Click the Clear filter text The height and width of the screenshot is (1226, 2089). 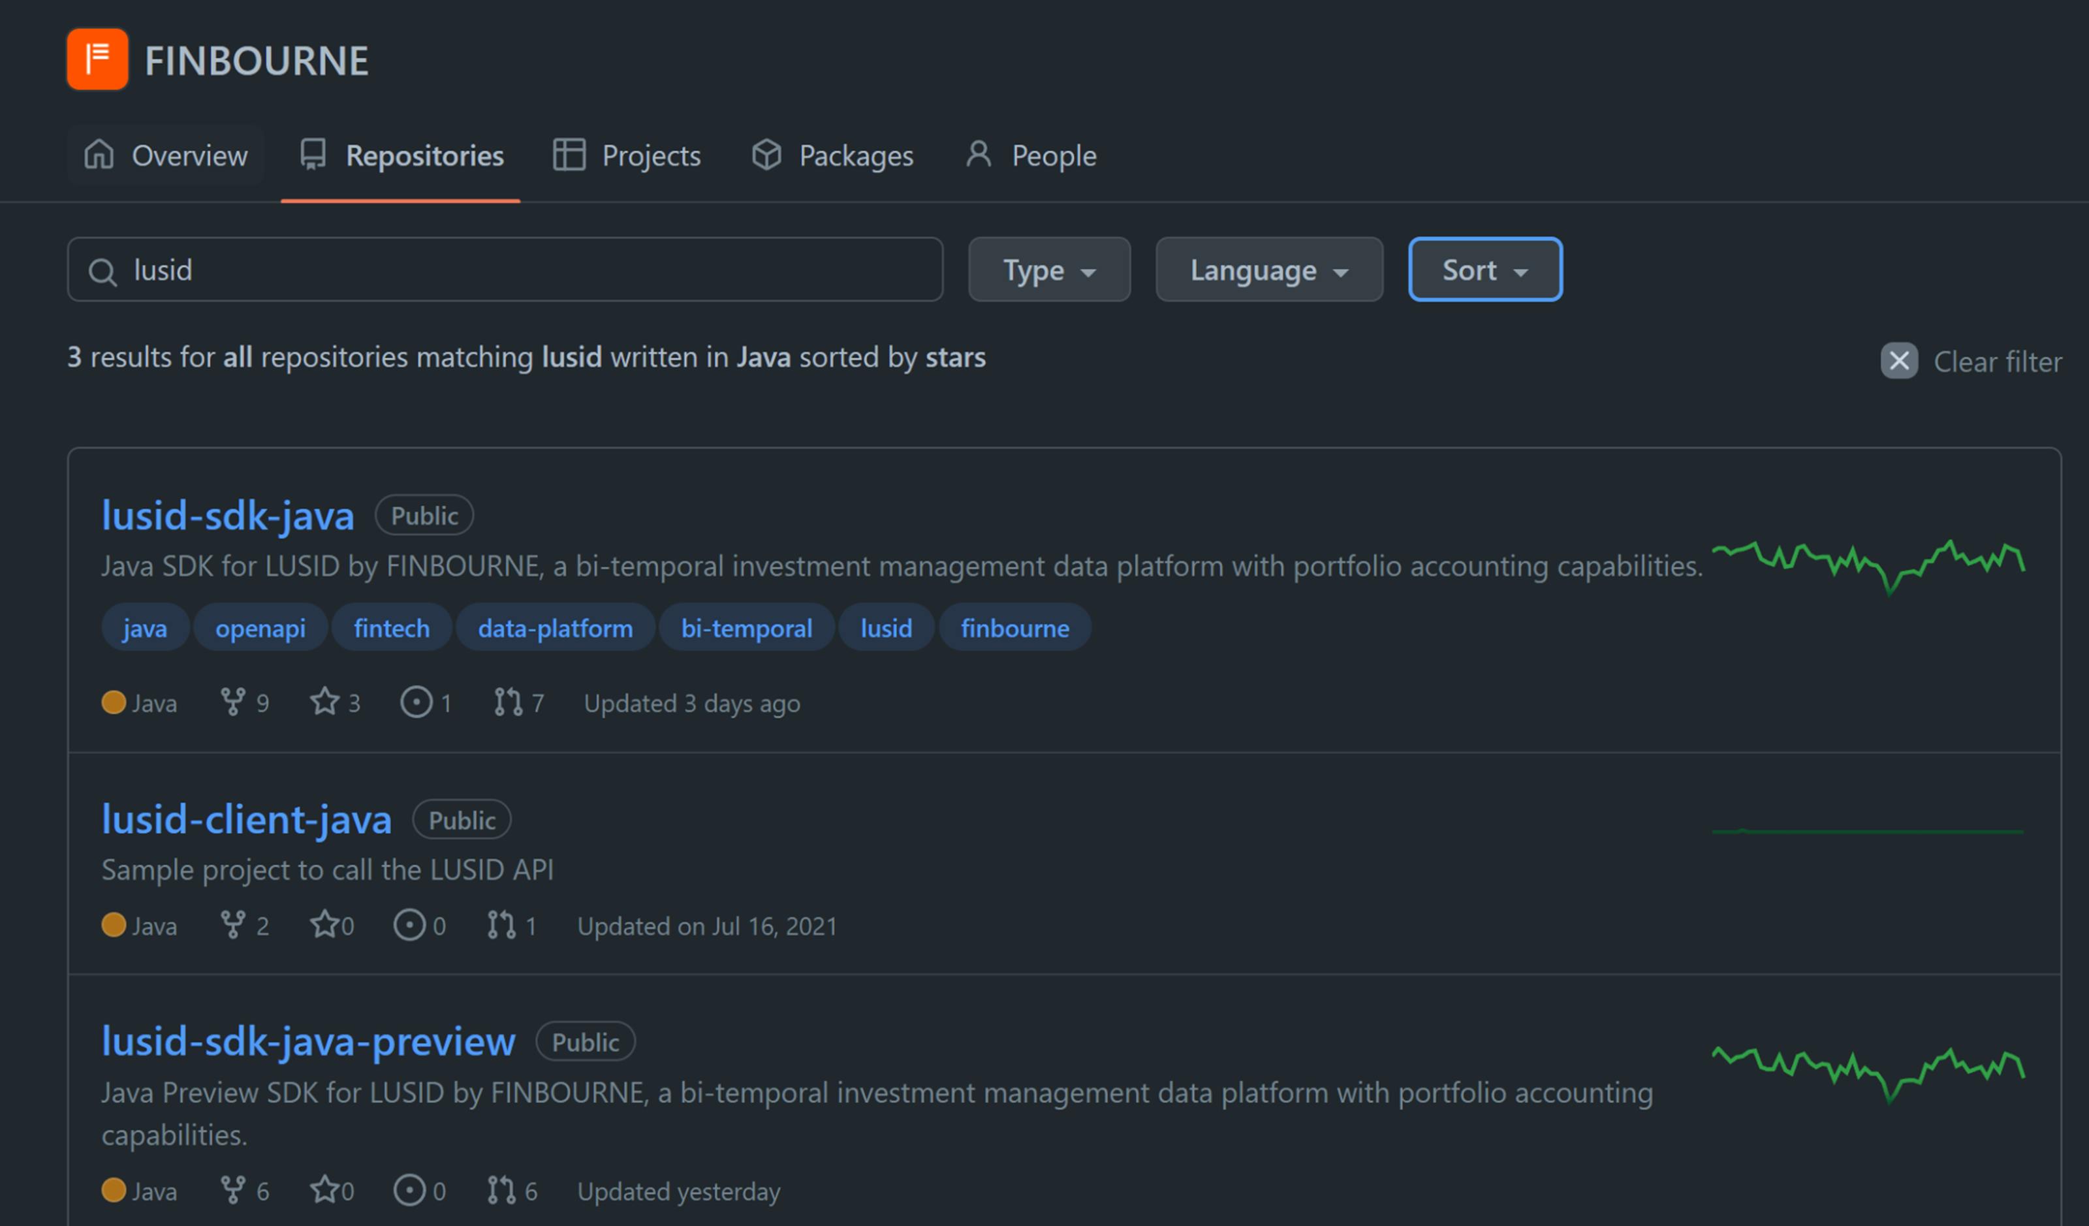[1997, 362]
